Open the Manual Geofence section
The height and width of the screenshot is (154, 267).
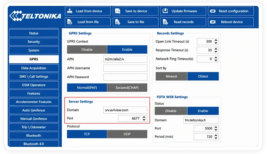(x=34, y=119)
